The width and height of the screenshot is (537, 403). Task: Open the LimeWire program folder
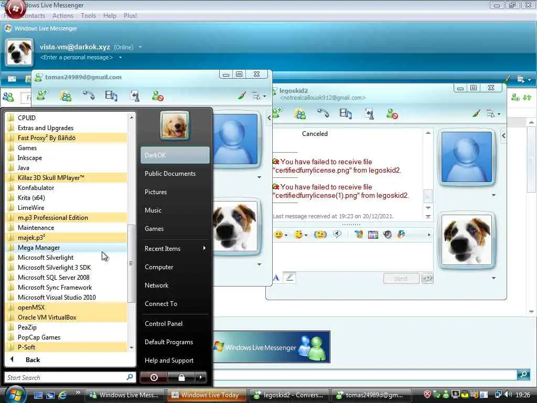(x=67, y=208)
